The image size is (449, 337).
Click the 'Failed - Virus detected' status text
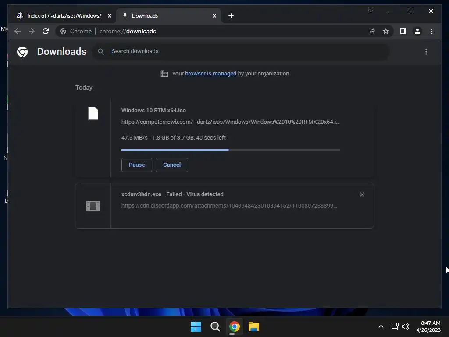[195, 194]
